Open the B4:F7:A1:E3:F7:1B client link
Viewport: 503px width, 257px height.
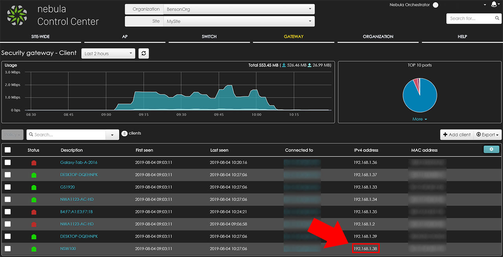point(77,212)
